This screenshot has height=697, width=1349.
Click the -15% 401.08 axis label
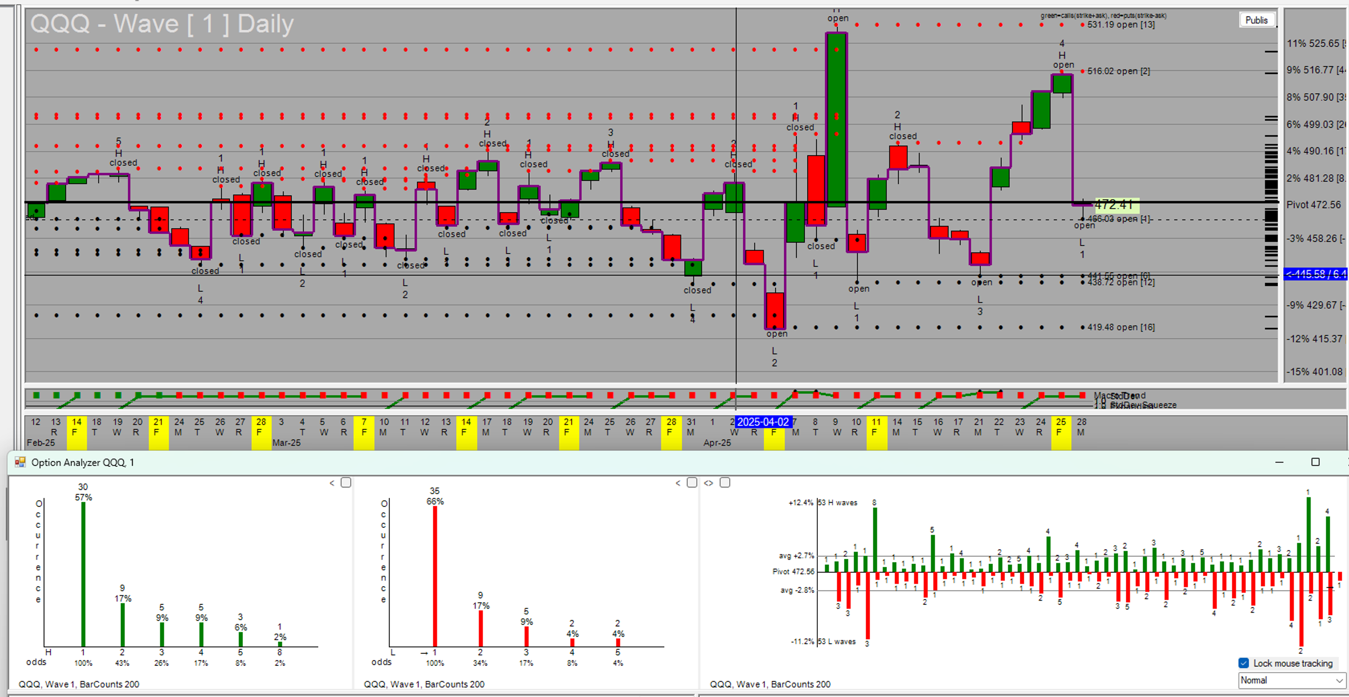pyautogui.click(x=1315, y=372)
